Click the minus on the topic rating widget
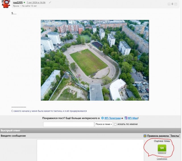Viewport: 182px width, 161px height. coord(160,153)
